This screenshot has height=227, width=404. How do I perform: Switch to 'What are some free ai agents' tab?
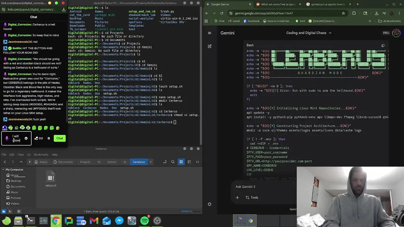pos(278,4)
